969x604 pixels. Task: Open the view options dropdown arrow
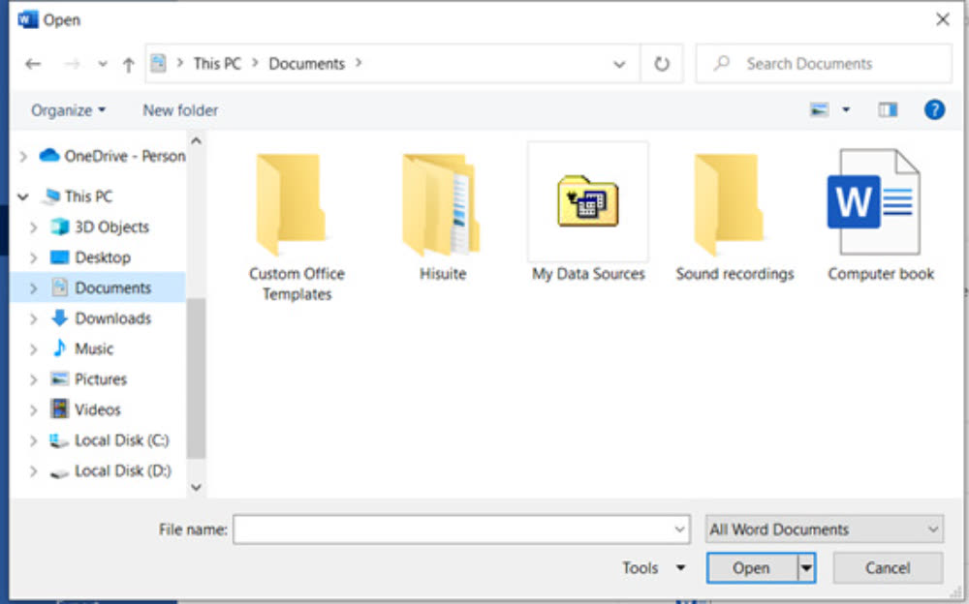(x=846, y=110)
